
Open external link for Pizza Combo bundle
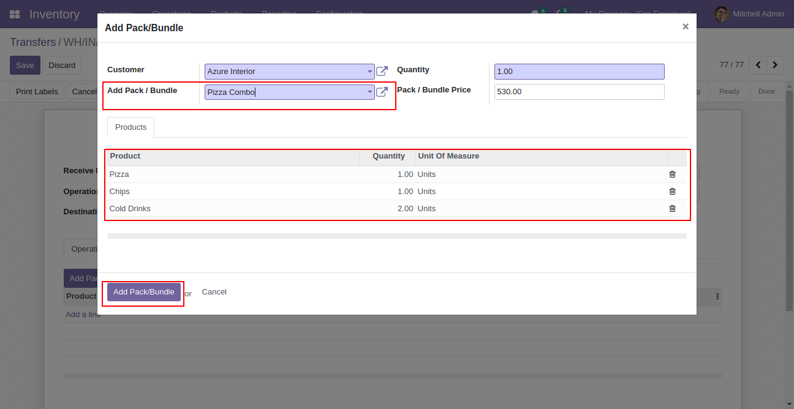(382, 92)
